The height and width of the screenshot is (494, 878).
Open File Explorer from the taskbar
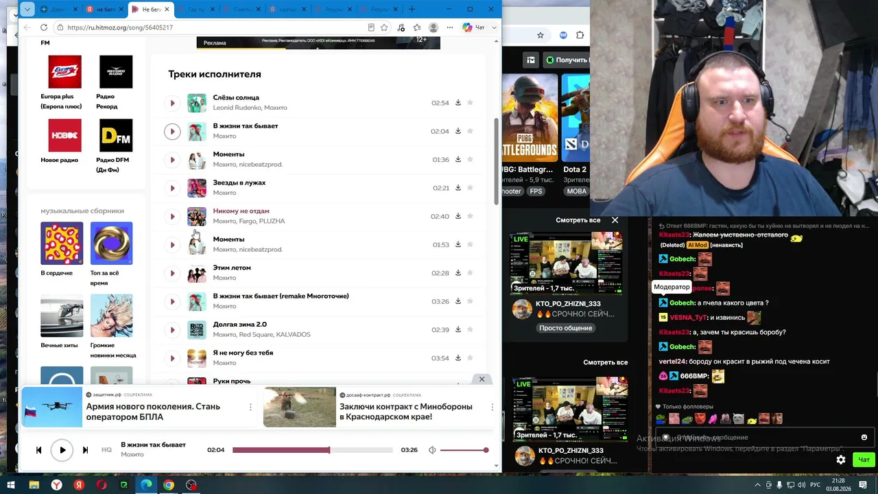(x=34, y=485)
